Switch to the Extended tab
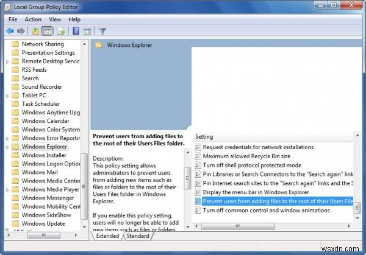This screenshot has height=255, width=366. [x=107, y=236]
